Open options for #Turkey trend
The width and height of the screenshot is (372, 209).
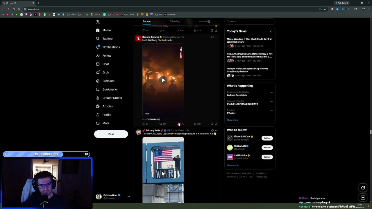(271, 111)
